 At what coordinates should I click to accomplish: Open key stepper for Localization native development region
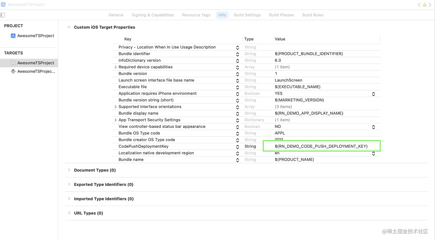[x=237, y=153]
